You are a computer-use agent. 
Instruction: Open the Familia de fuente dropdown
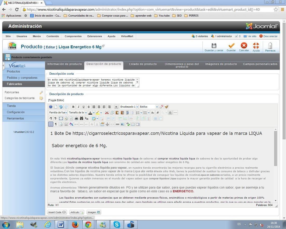pyautogui.click(x=58, y=112)
